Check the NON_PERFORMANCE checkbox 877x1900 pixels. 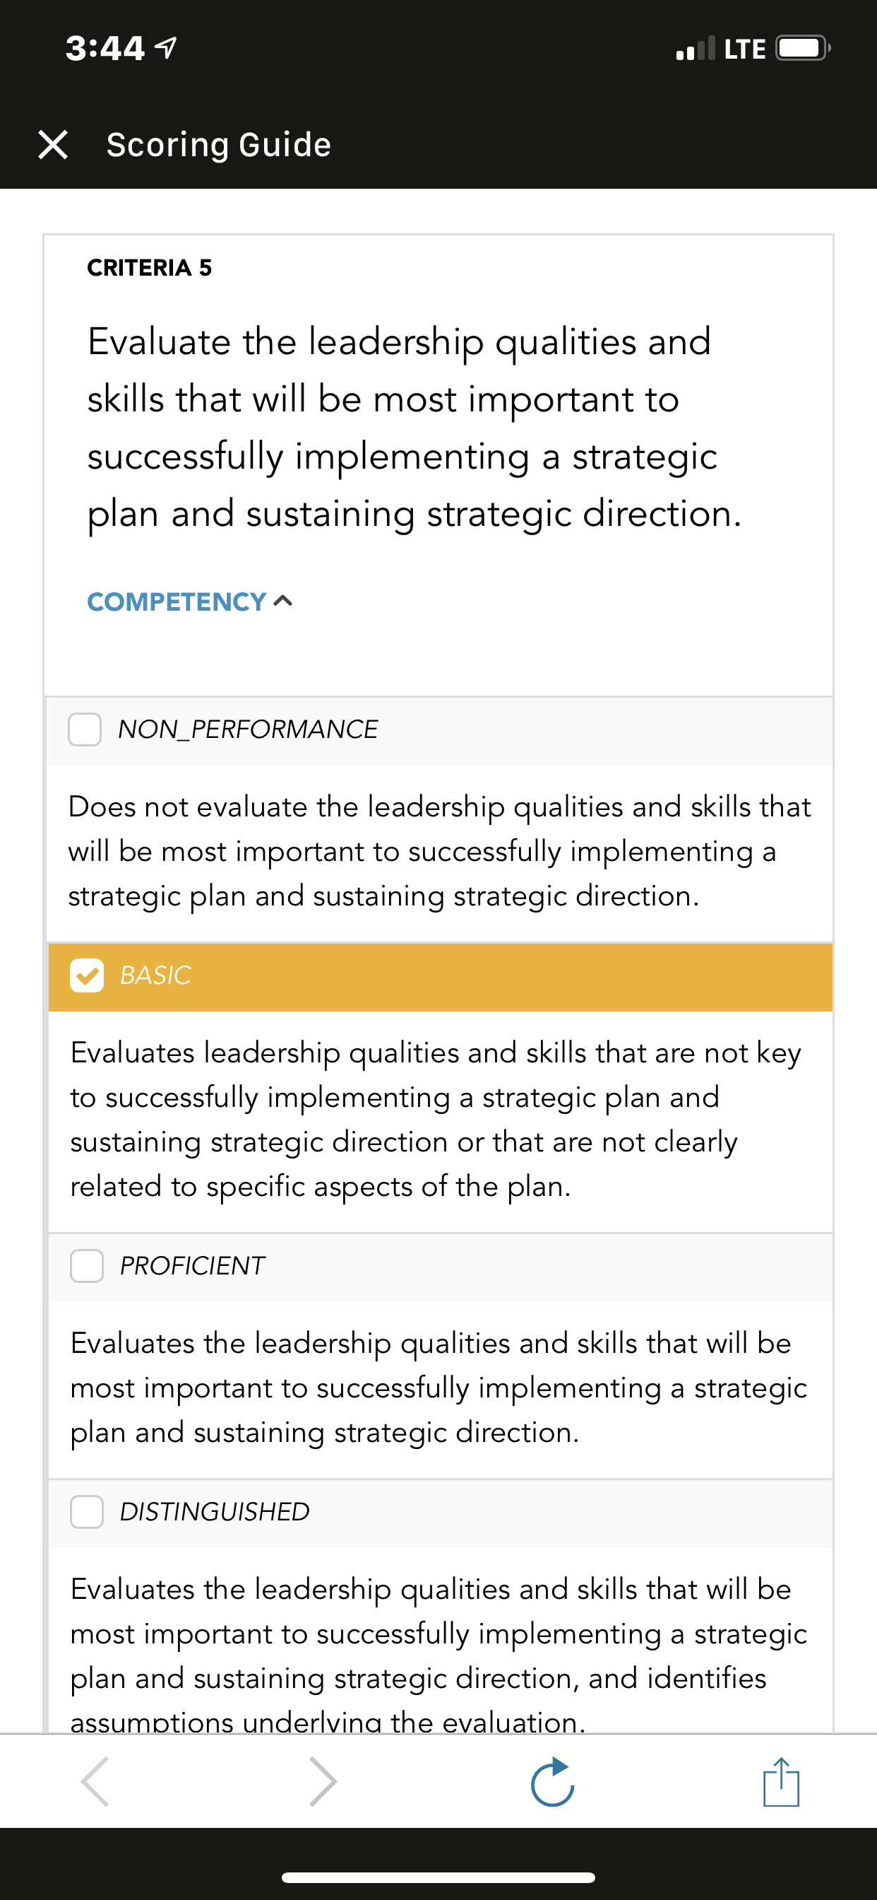[85, 729]
